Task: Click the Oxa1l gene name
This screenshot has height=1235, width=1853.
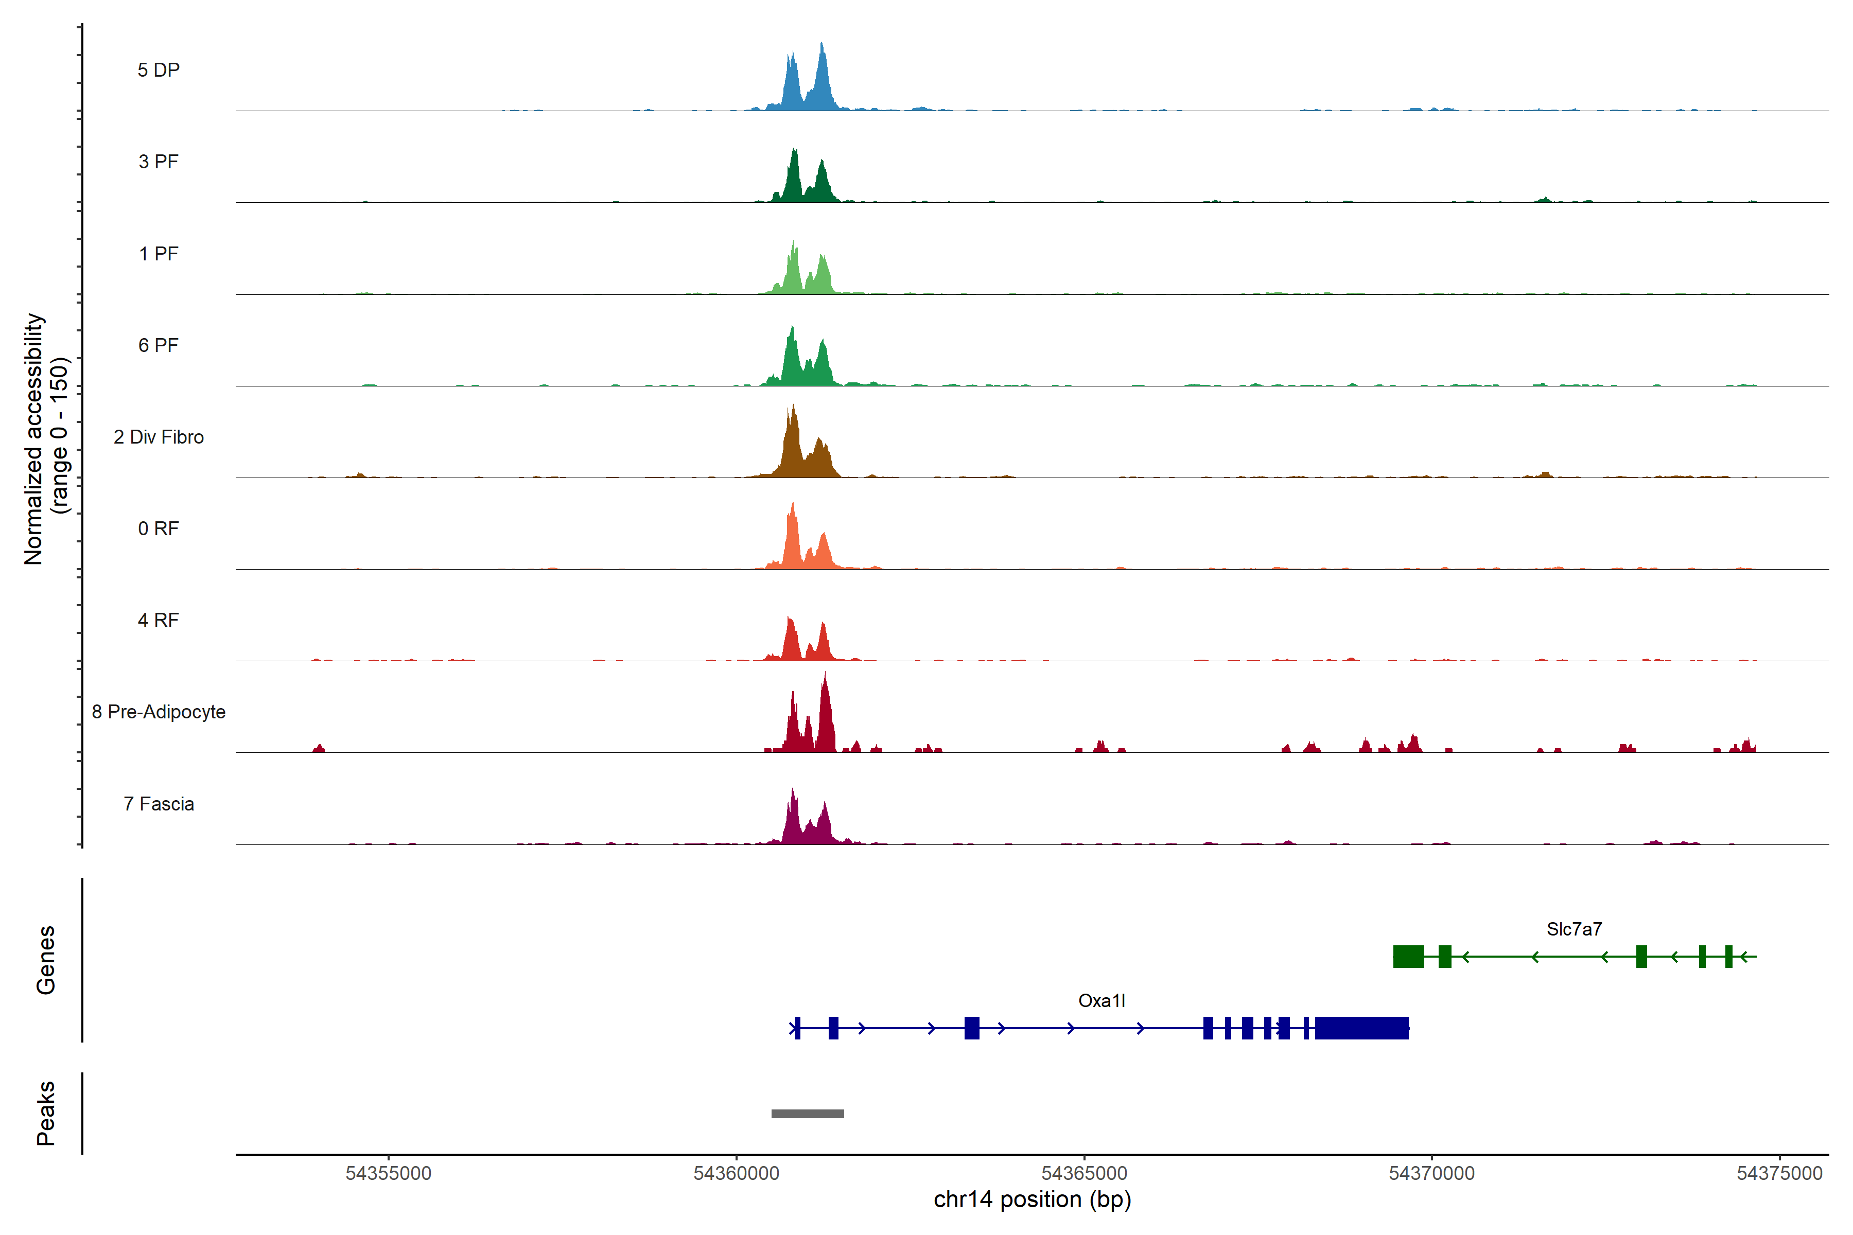Action: pos(1102,1000)
